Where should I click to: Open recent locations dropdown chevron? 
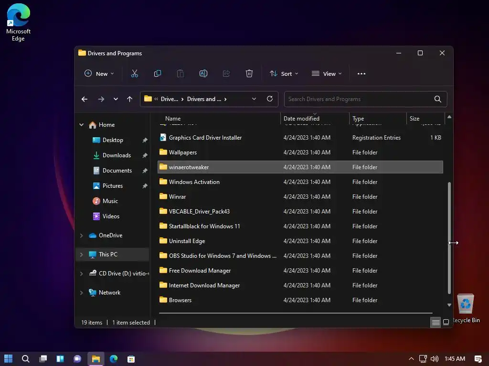tap(116, 99)
